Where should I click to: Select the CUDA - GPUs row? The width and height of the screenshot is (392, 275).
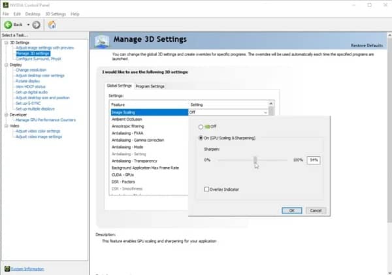[149, 175]
